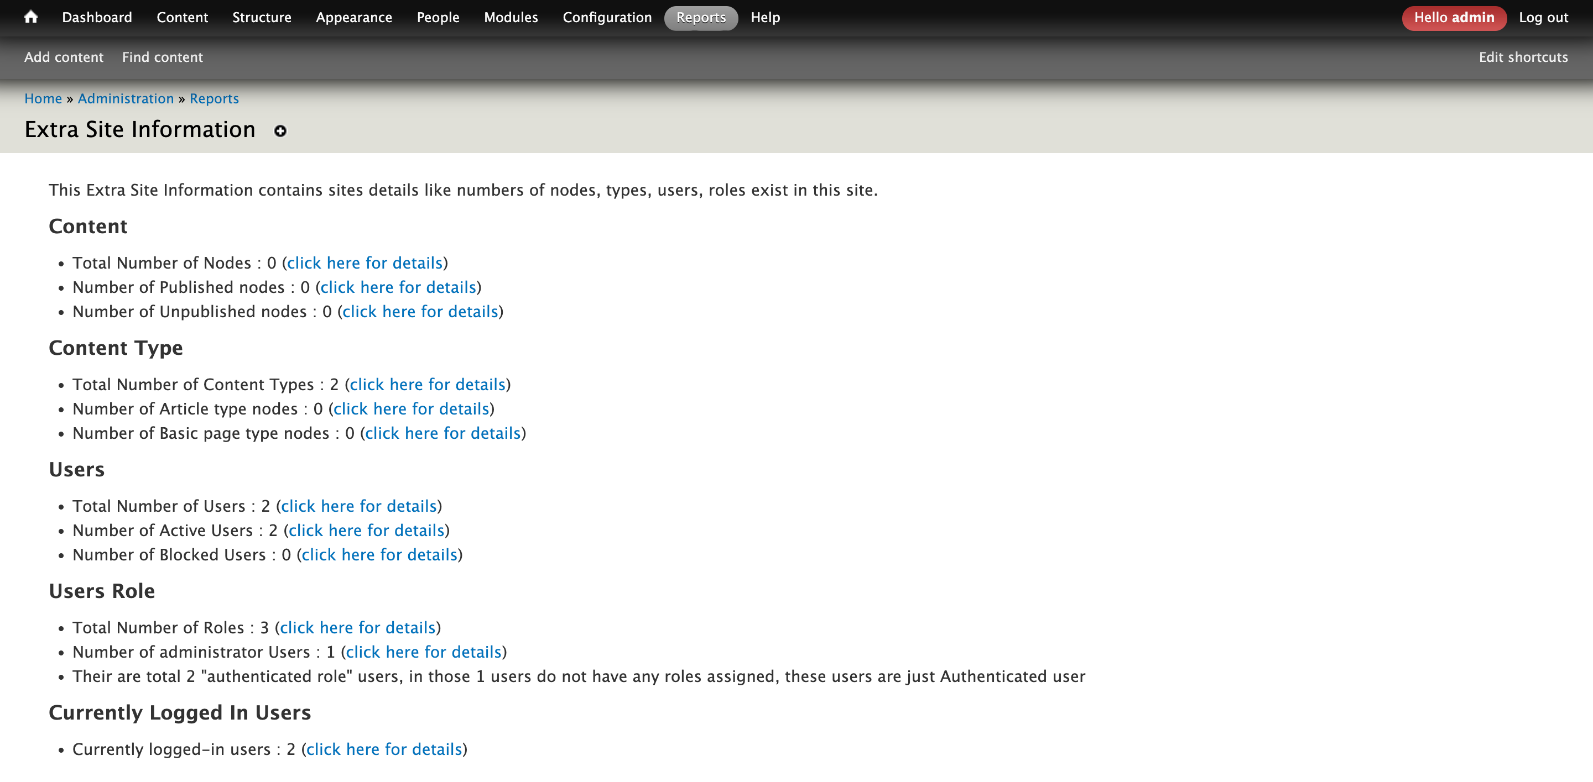1593x782 pixels.
Task: Select the People menu item
Action: (x=437, y=17)
